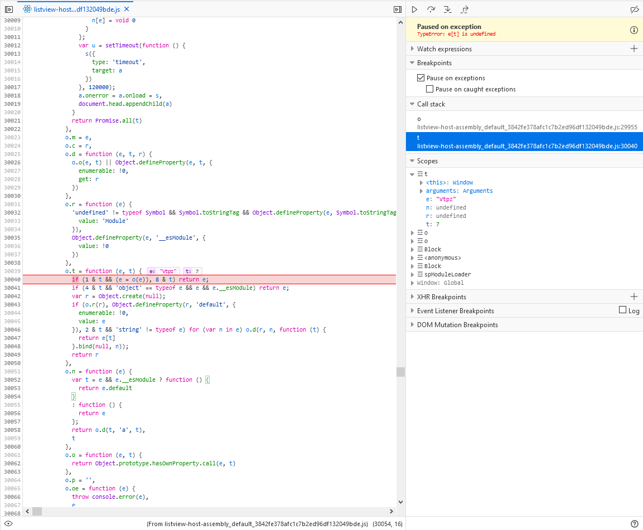Viewport: 643px width, 530px height.
Task: Expand the <this>: Window scope entry
Action: (421, 182)
